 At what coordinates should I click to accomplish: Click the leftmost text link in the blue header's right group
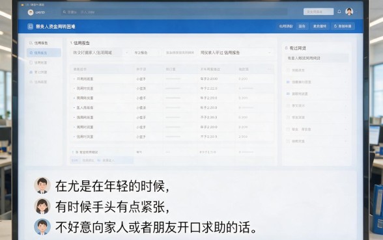tap(286, 26)
